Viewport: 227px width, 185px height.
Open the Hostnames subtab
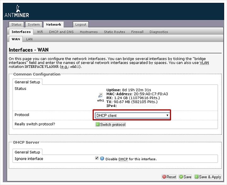[89, 32]
